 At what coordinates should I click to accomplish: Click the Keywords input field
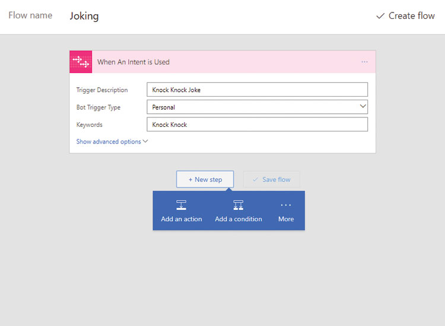click(x=257, y=124)
